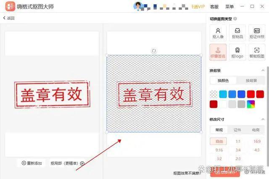Click the cutout 盖章有效 result on checkerboard
Image resolution: width=269 pixels, height=179 pixels.
pyautogui.click(x=154, y=94)
